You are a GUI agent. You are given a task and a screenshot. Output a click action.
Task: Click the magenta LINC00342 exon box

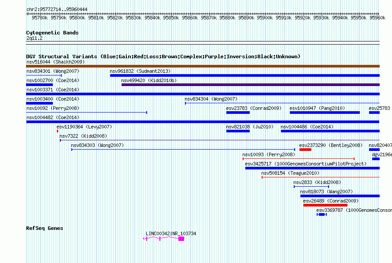[181, 239]
